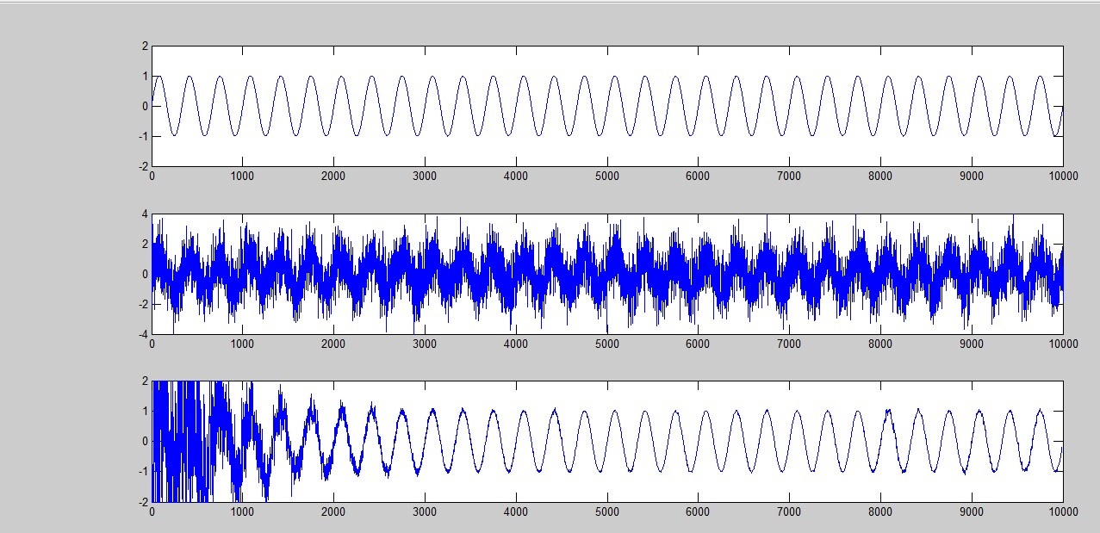Screen dimensions: 1100x533
Task: Click the 2 y-axis label of the top subplot
Action: coord(145,46)
